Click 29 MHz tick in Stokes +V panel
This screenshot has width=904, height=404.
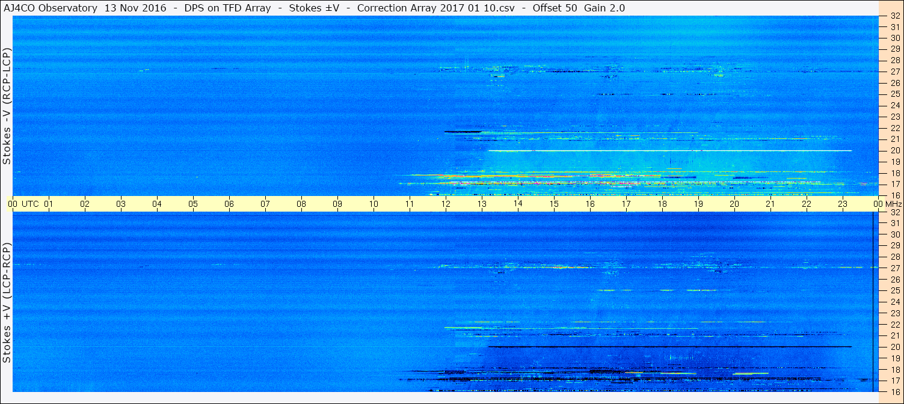[x=895, y=245]
